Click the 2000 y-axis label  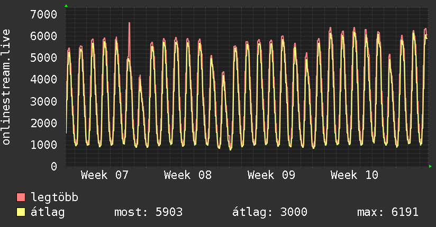(x=44, y=123)
